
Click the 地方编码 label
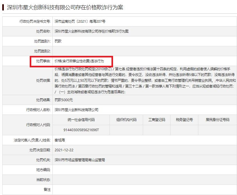pos(43,170)
